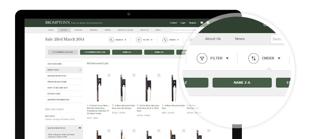Open Previous Auctions sidebar link
Viewport: 309px width, 139px height.
click(64, 82)
